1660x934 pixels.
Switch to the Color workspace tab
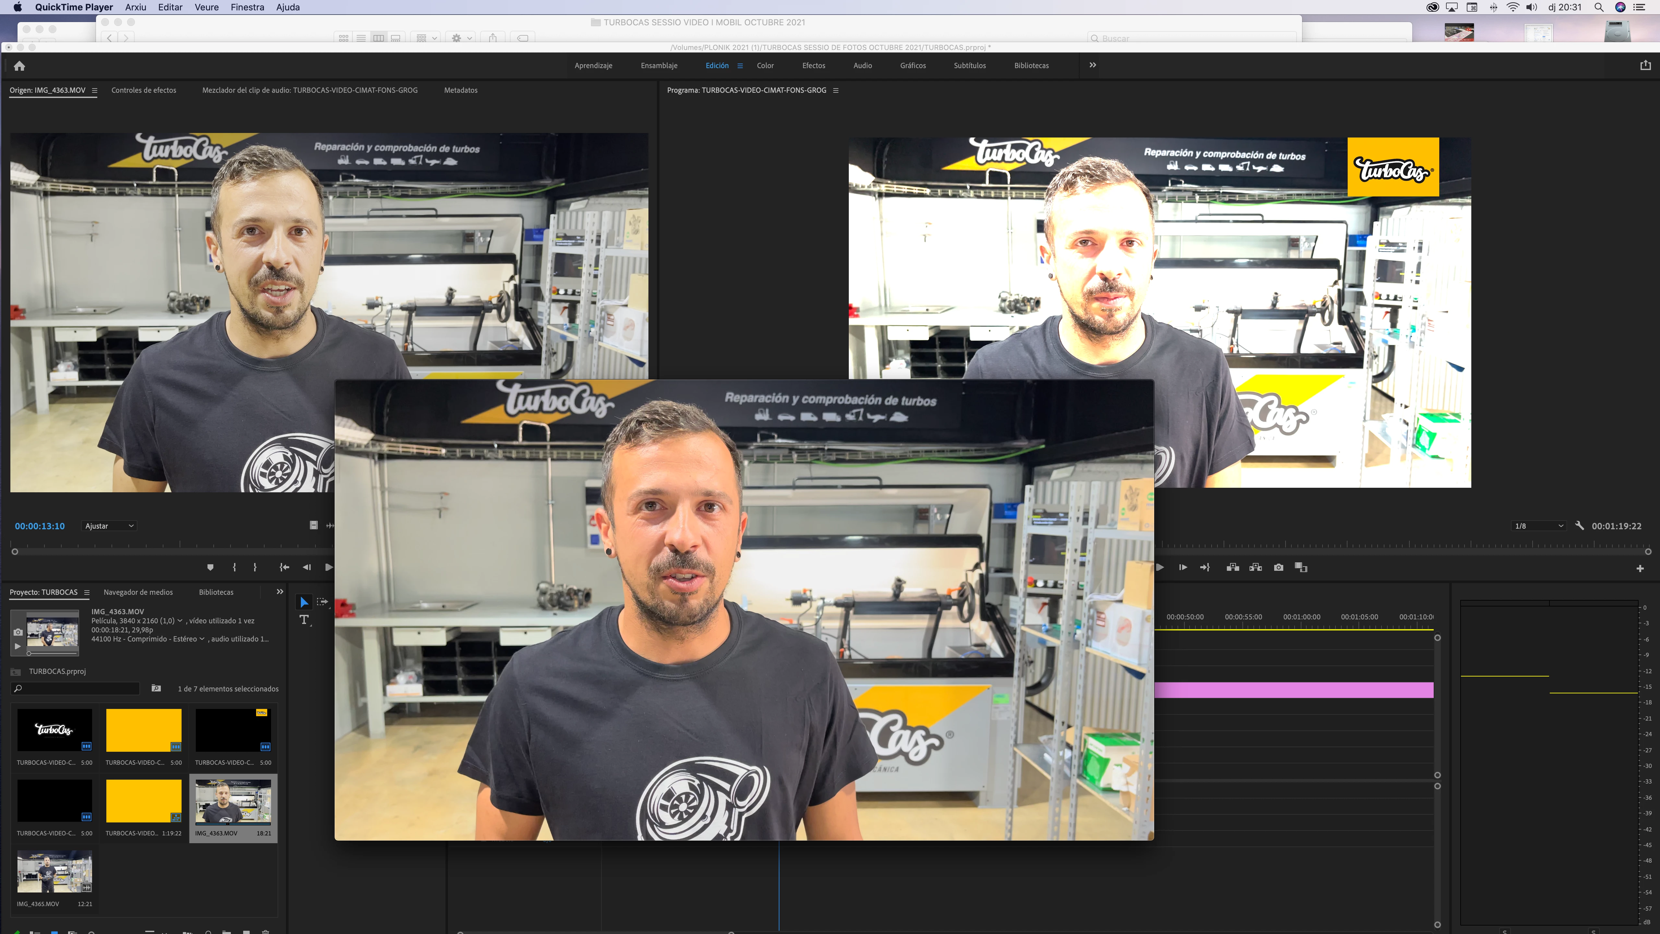[765, 66]
